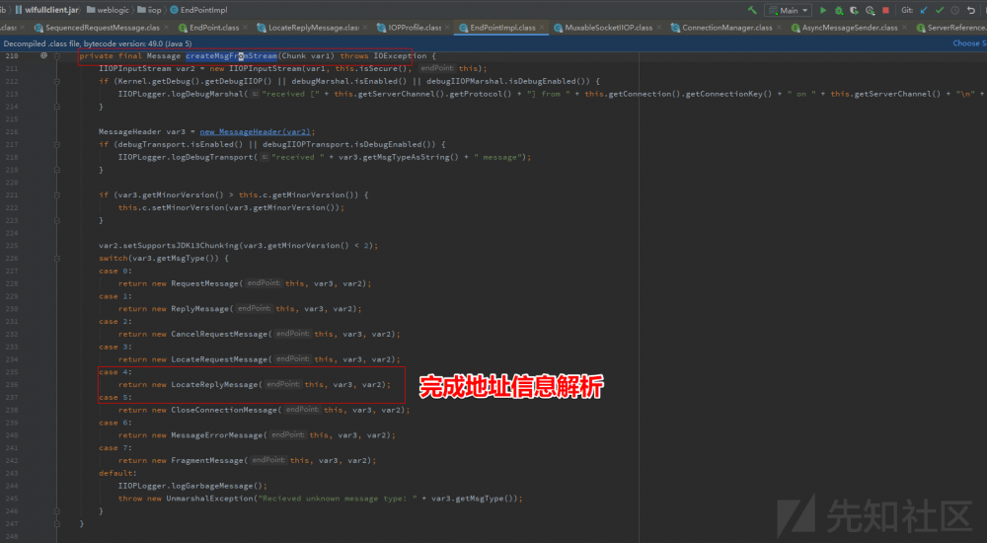
Task: Collapse fold end marker at line 214
Action: (x=56, y=107)
